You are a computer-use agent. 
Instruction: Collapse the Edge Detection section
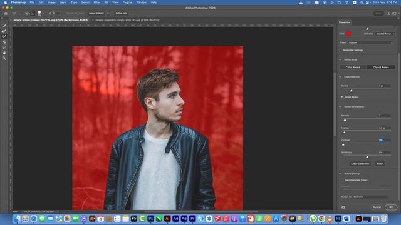[340, 77]
